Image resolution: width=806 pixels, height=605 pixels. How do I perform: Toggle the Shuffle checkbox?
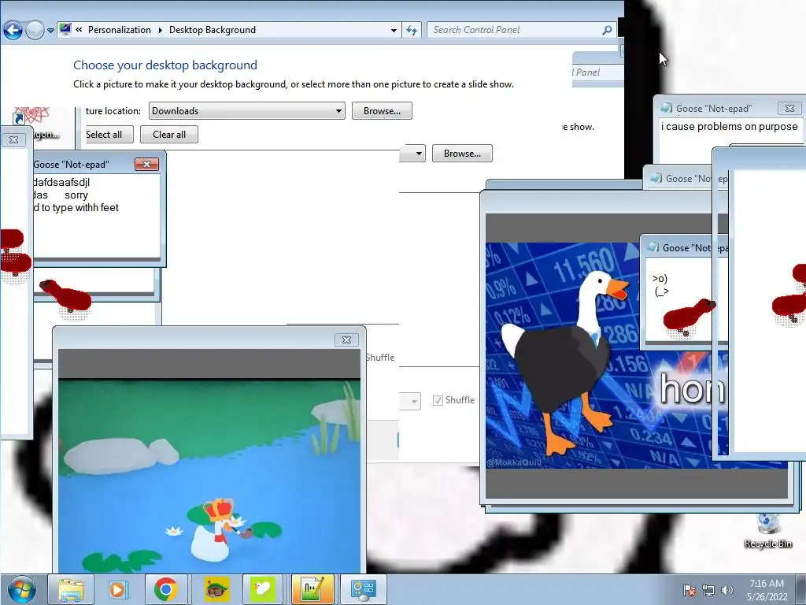[x=438, y=400]
